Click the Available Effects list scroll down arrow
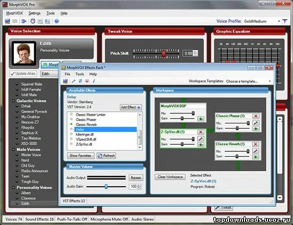Screen dimensions: 293x225 tap(140, 147)
